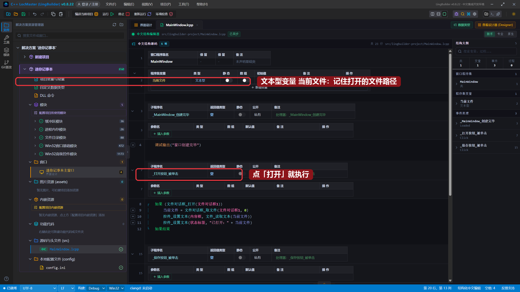Open the 模块 sidebar panel

[x=6, y=52]
